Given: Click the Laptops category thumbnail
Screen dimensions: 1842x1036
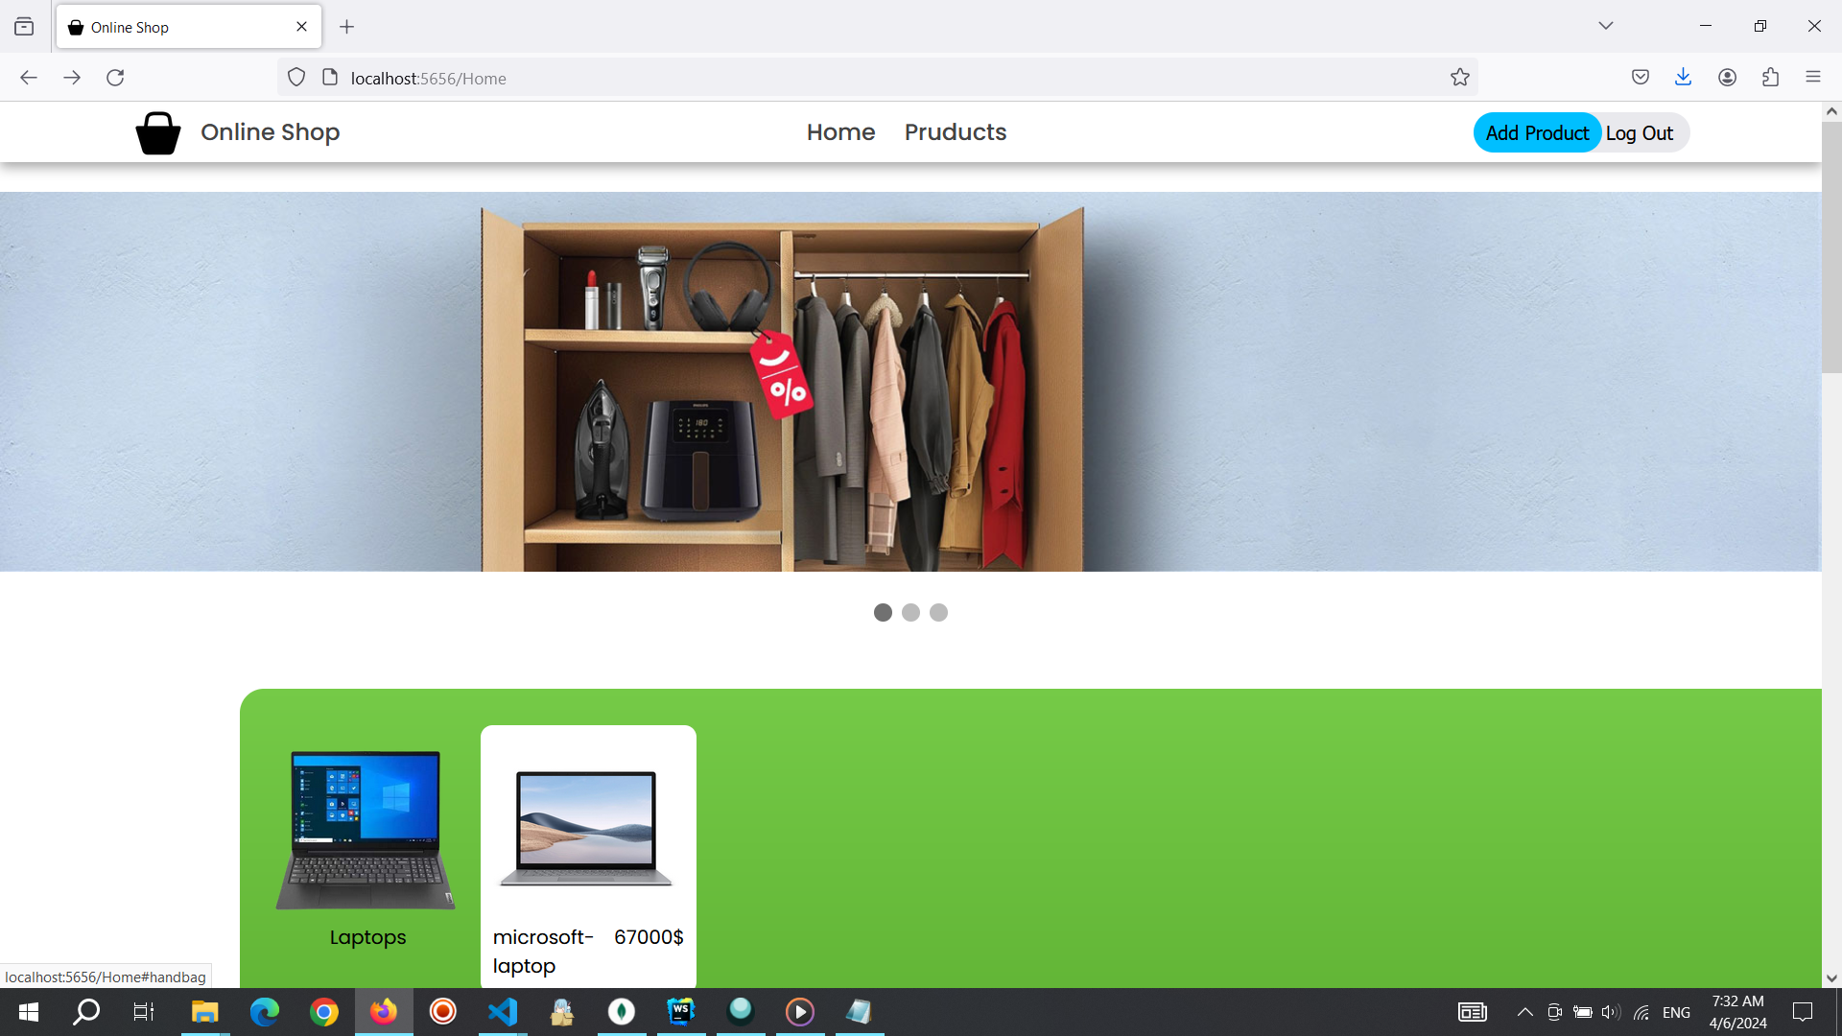Looking at the screenshot, I should [x=366, y=831].
